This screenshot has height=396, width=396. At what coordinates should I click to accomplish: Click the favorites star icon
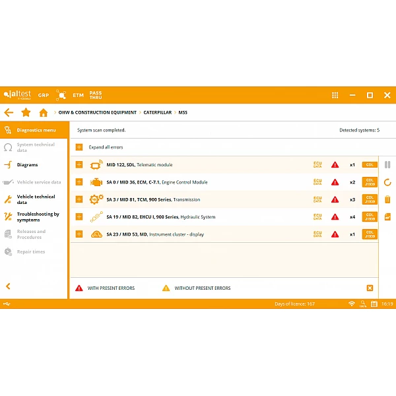coord(26,112)
